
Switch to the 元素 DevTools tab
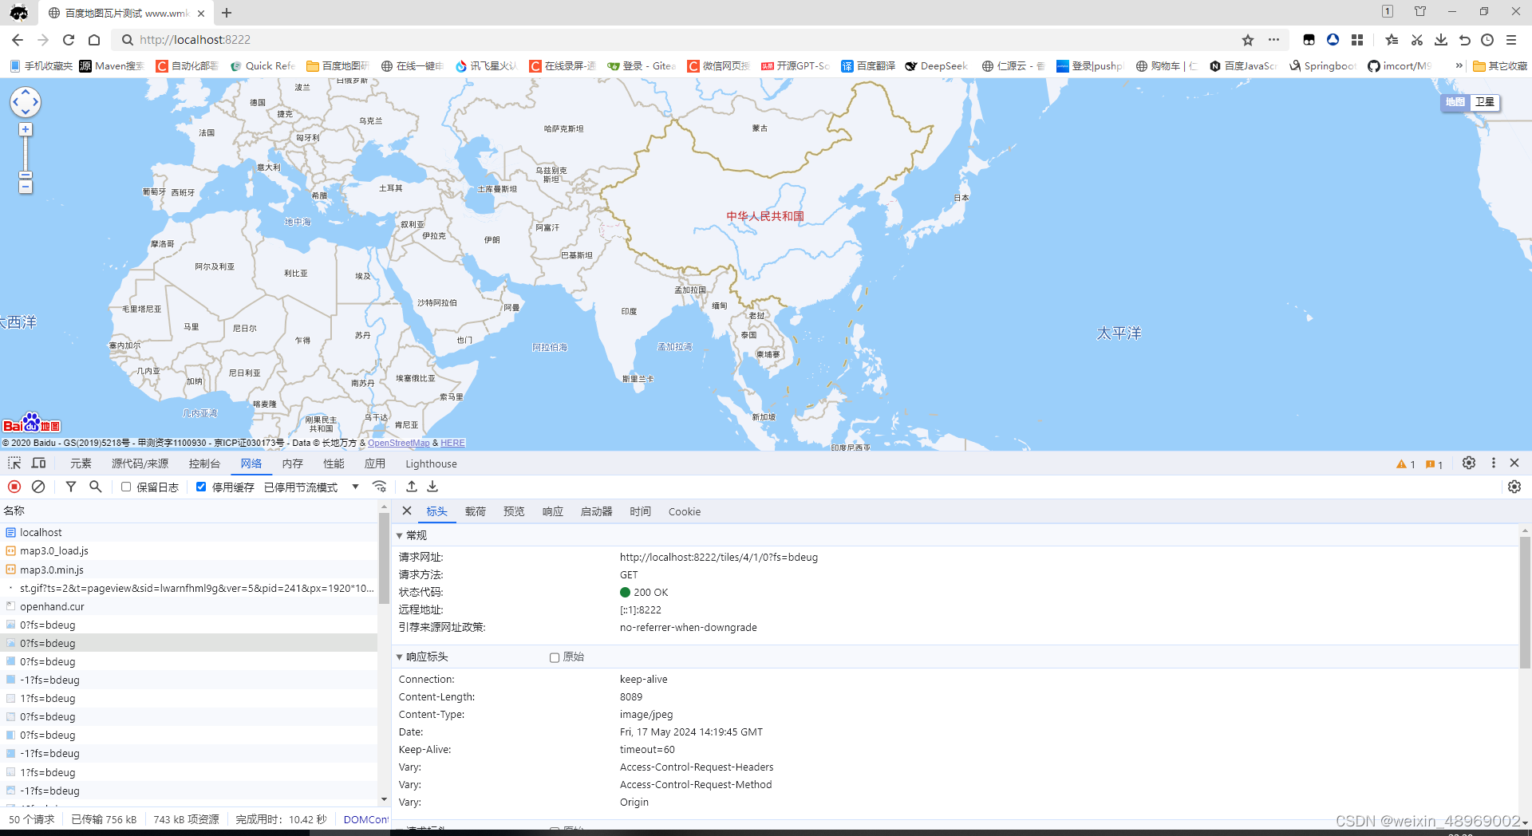click(81, 463)
